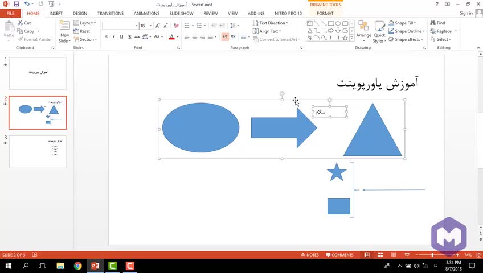The height and width of the screenshot is (273, 483).
Task: Open Shape Outline dropdown
Action: (x=406, y=31)
